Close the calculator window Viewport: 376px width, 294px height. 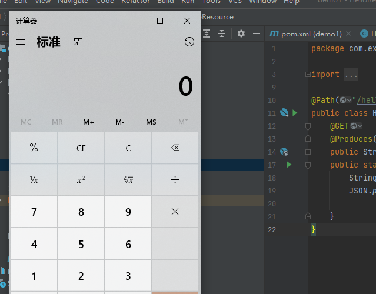coord(187,21)
